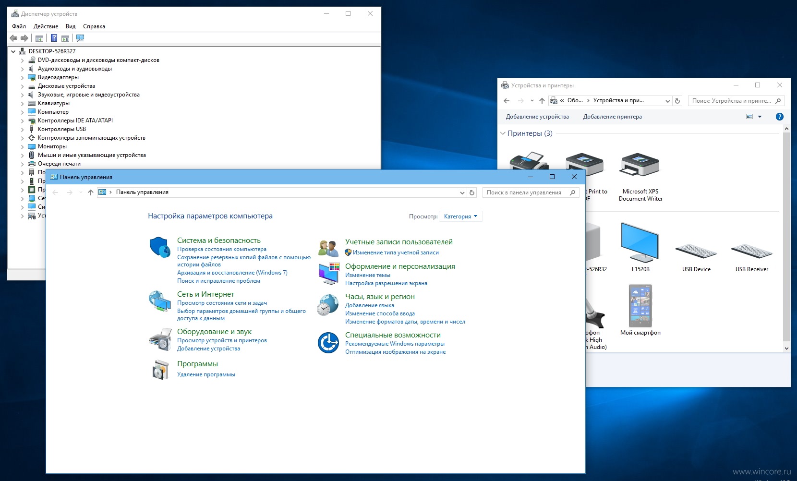Open Help icon in Device Manager toolbar
The image size is (797, 481).
point(54,38)
